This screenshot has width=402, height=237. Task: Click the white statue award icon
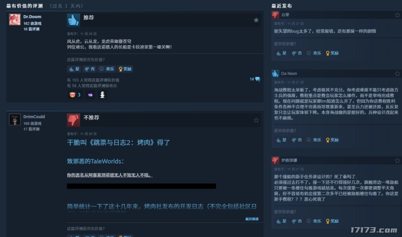pos(102,95)
